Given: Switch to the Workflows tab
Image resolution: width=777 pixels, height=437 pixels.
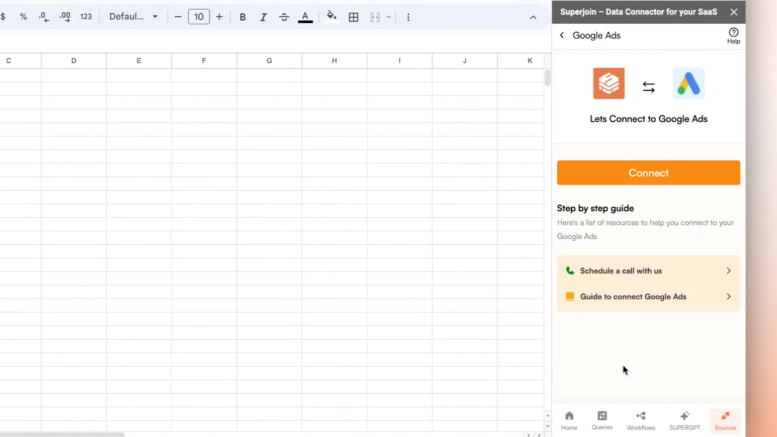Looking at the screenshot, I should coord(641,420).
